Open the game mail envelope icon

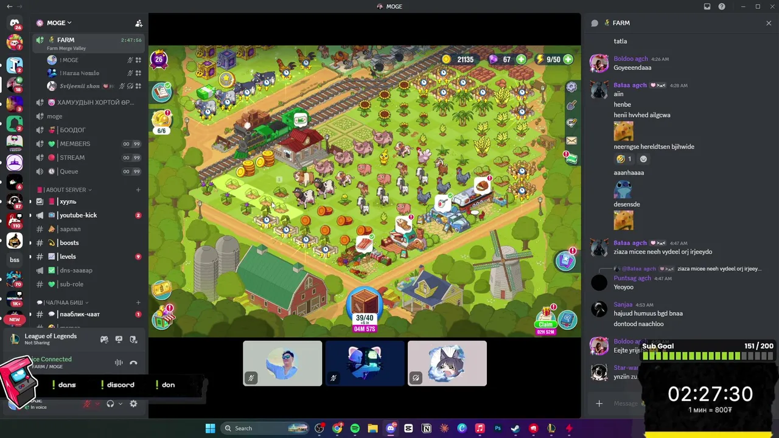(571, 141)
